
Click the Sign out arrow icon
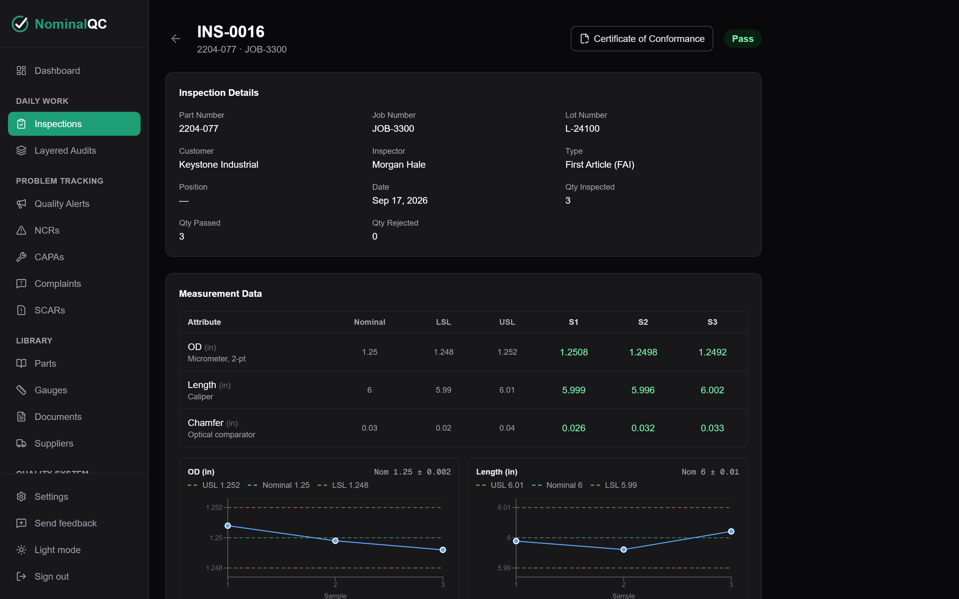(x=21, y=576)
